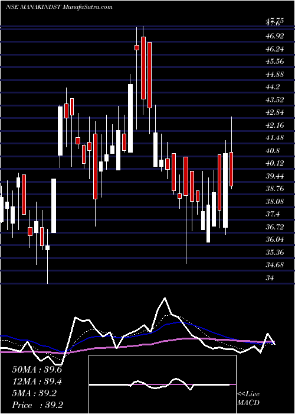Click the 44.88 price axis label
The image size is (295, 414).
click(275, 74)
